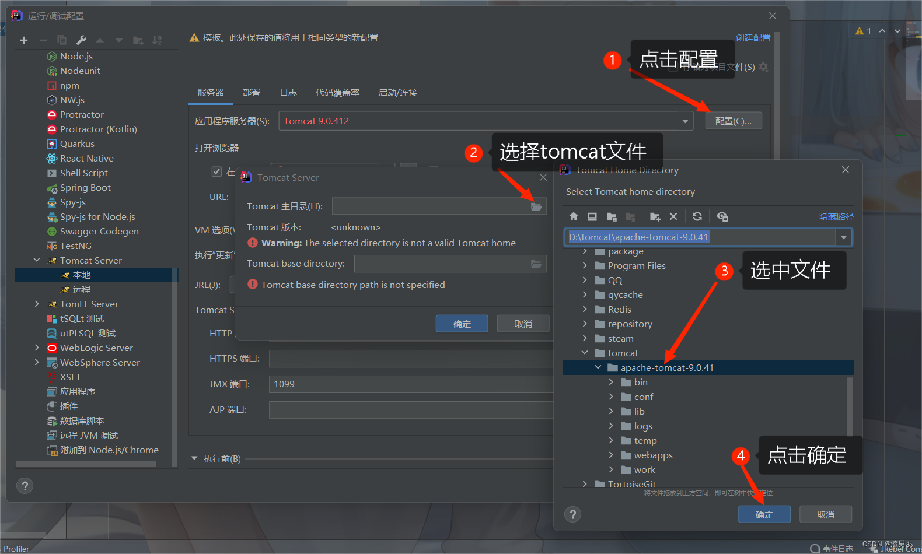Click the gear icon beside store as project file

point(764,67)
